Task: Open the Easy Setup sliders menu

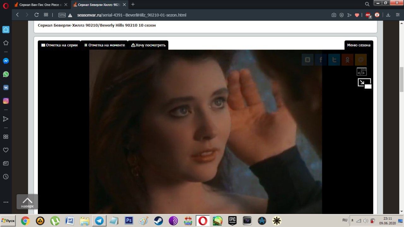Action: click(397, 15)
